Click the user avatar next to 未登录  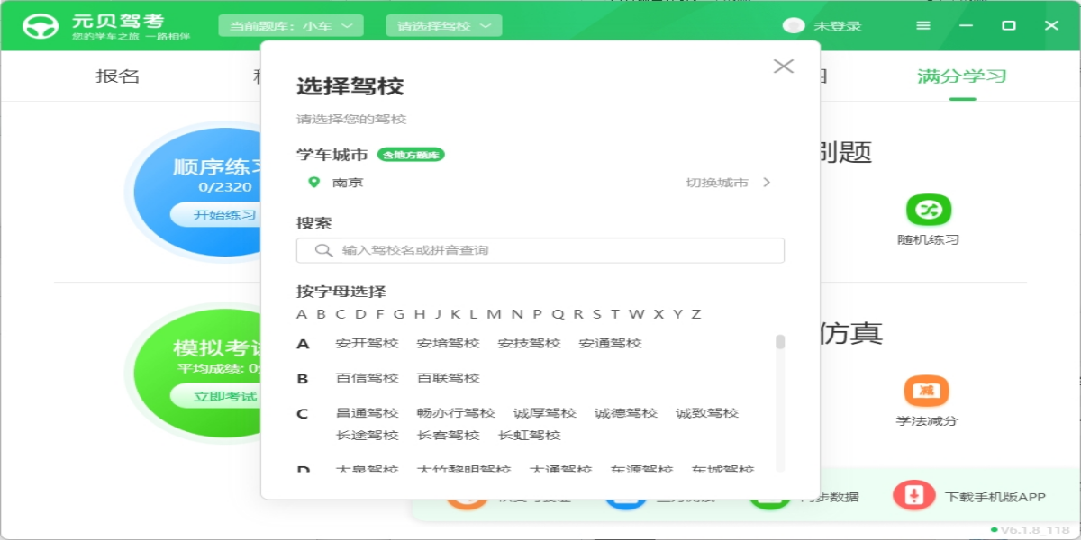coord(794,26)
